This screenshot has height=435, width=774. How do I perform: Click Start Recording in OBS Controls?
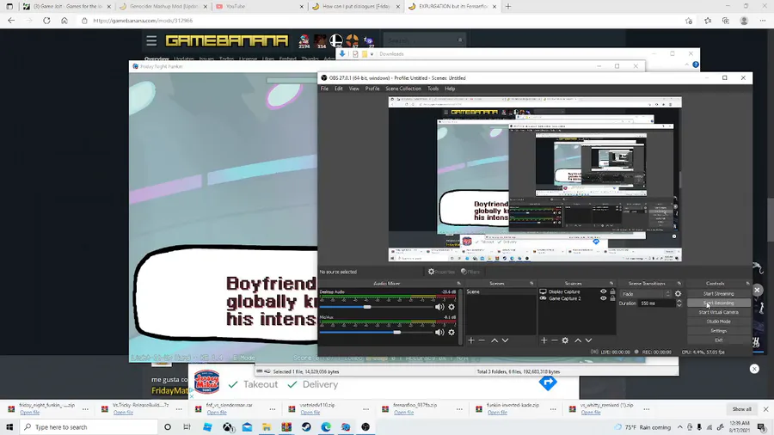point(718,303)
